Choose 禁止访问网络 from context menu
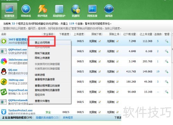 coord(42,42)
